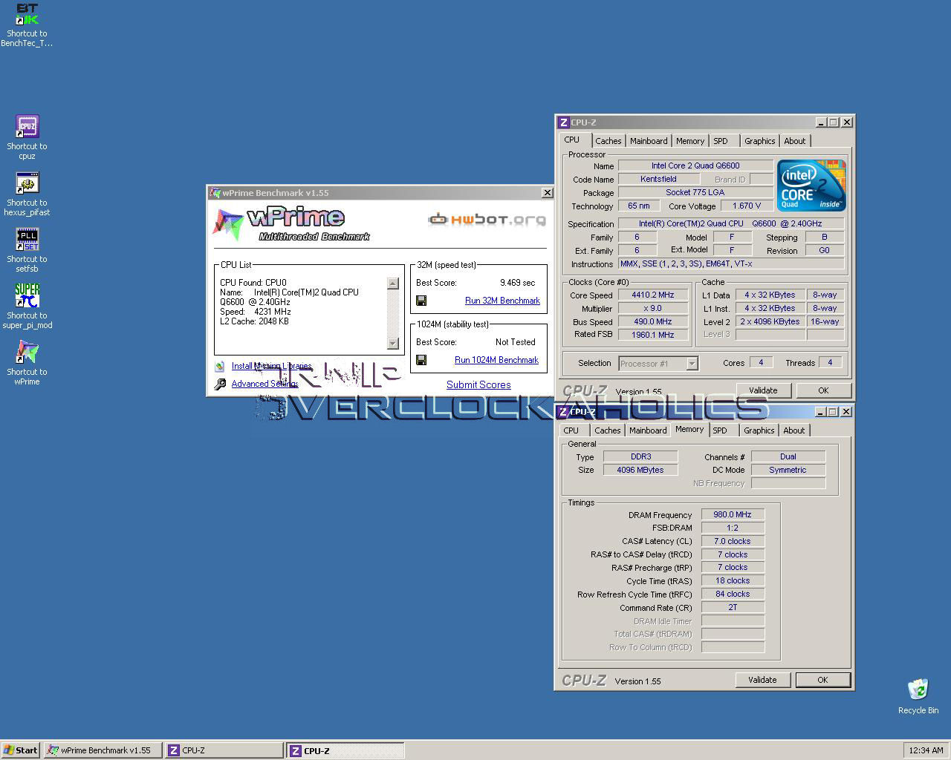Open the setfsb desktop shortcut
This screenshot has height=760, width=951.
pyautogui.click(x=27, y=240)
